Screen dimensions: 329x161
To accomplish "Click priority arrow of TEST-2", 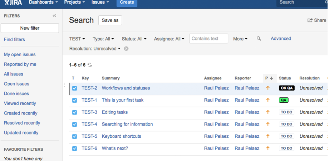I will pos(268,88).
